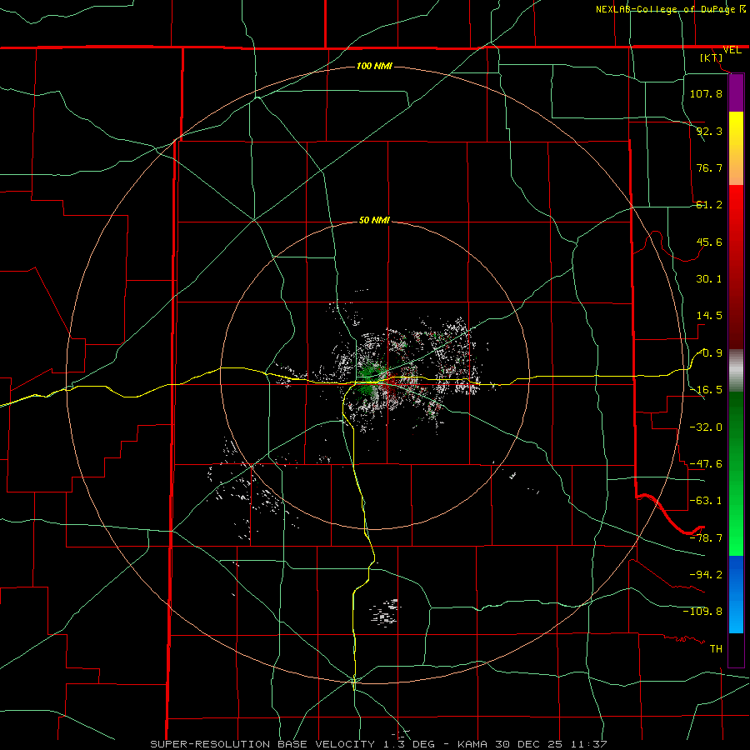Click the 107.8 velocity scale value

[706, 93]
